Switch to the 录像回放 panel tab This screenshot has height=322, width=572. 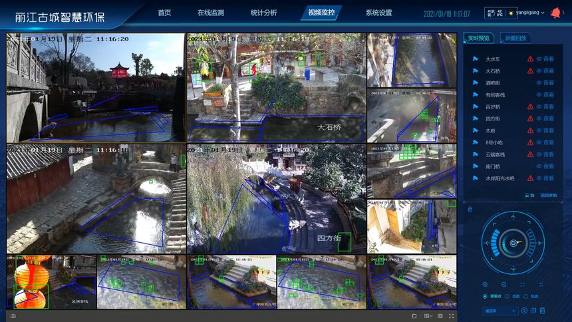click(515, 38)
